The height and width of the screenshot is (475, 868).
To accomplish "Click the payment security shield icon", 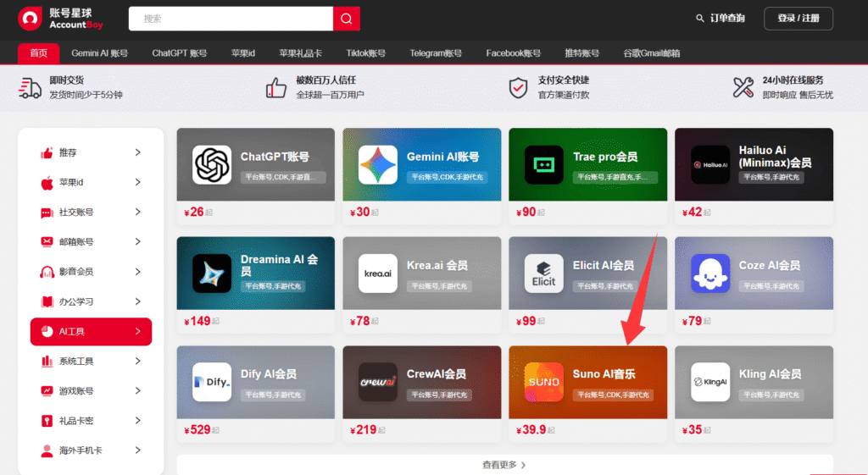I will tap(518, 88).
